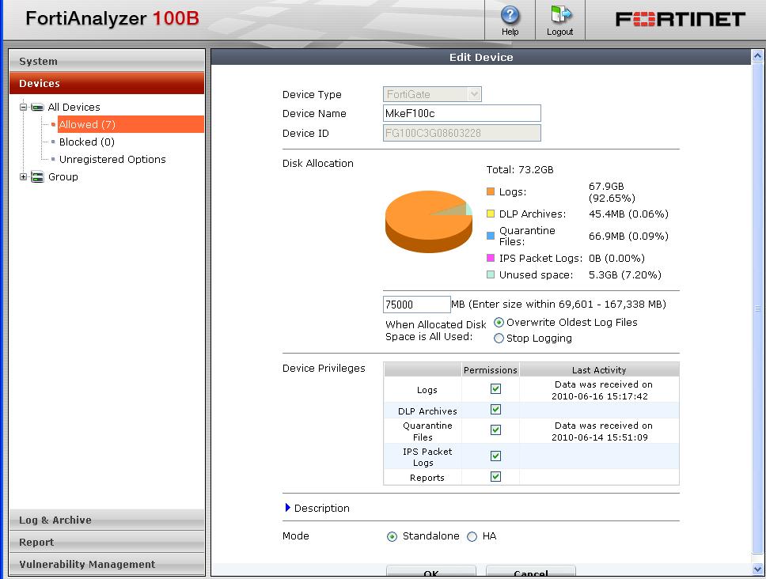766x579 pixels.
Task: Uncheck the DLP Archives permission checkbox
Action: pos(495,410)
